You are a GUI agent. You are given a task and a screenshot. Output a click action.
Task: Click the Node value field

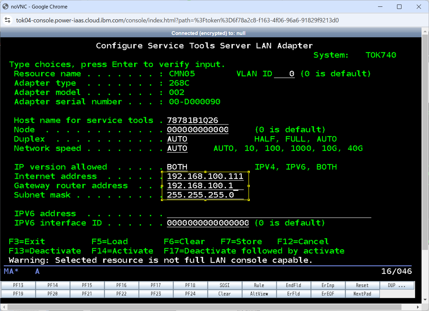coord(198,130)
